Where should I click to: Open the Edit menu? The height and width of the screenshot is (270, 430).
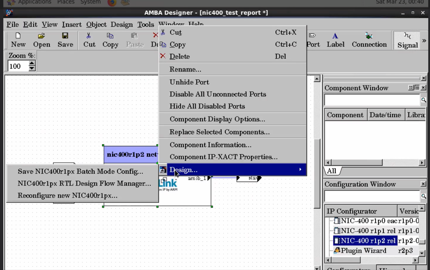pos(30,25)
